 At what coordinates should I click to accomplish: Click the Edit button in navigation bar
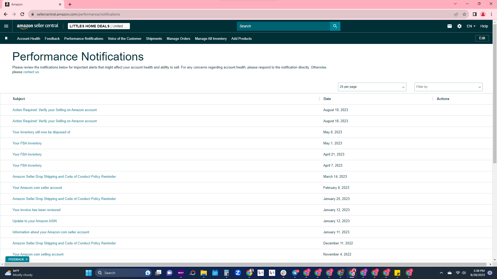(x=482, y=38)
